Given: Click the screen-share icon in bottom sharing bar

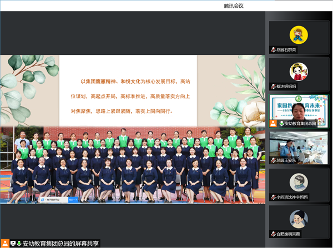Looking at the screenshot, I should click(12, 243).
